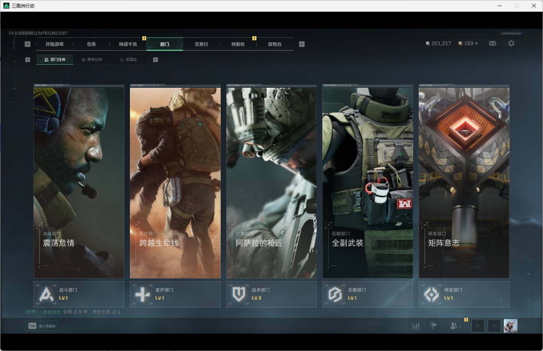The image size is (543, 351).
Task: Click the 研发部门 diamond icon
Action: point(431,294)
